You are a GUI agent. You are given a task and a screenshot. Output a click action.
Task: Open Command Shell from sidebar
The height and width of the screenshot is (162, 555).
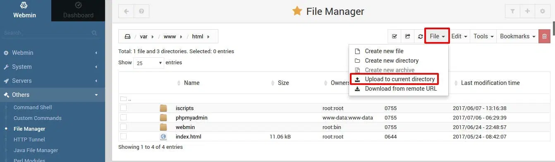point(33,108)
